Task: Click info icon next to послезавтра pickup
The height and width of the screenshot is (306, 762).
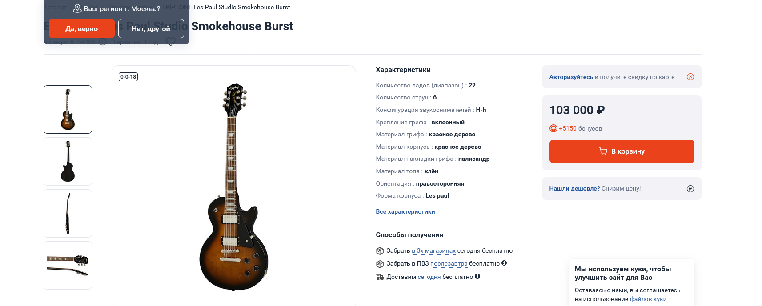Action: [x=504, y=263]
